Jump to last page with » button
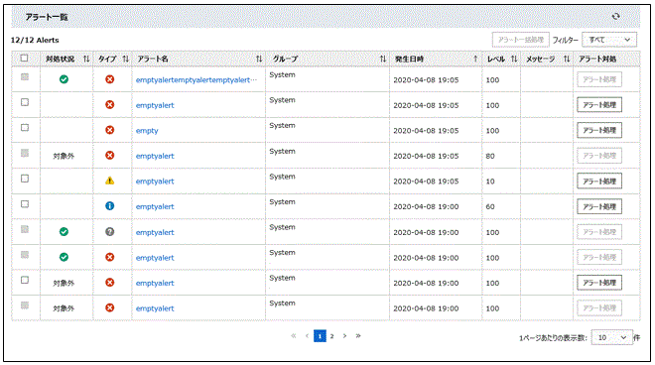The image size is (655, 365). click(358, 336)
